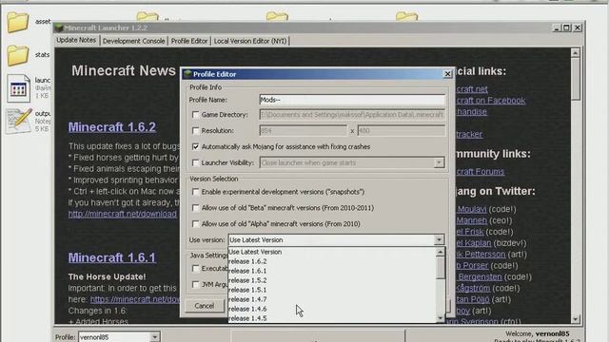Image resolution: width=609 pixels, height=342 pixels.
Task: Open the stats folder icon
Action: (x=17, y=55)
